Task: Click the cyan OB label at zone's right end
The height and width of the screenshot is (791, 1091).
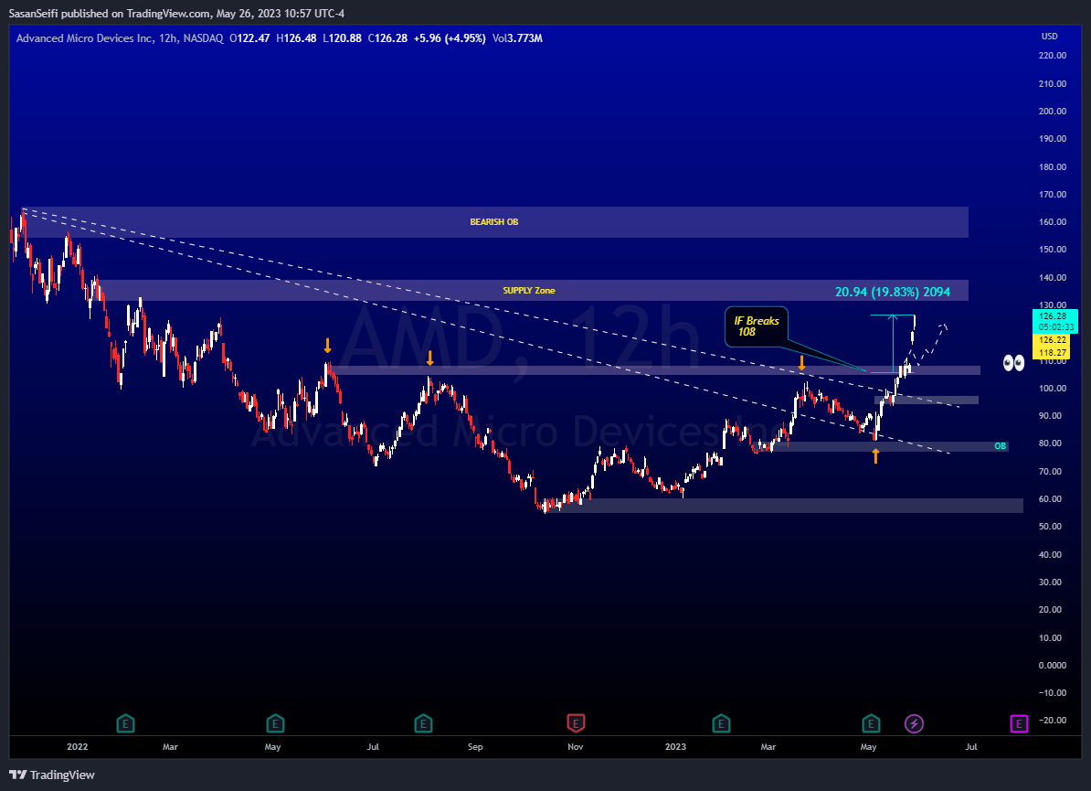Action: point(1000,445)
